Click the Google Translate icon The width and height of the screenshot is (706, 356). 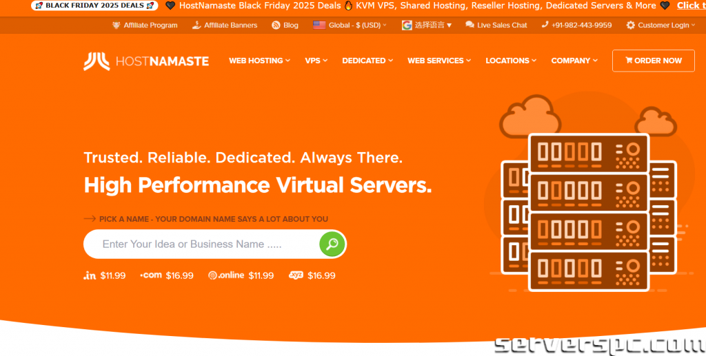click(x=407, y=25)
